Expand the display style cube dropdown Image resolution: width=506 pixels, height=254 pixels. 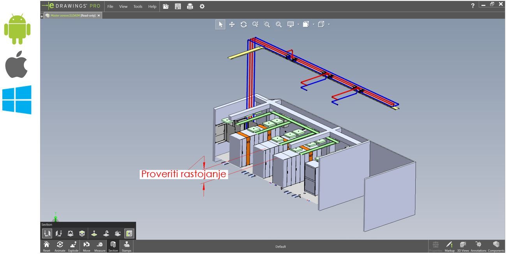click(329, 25)
